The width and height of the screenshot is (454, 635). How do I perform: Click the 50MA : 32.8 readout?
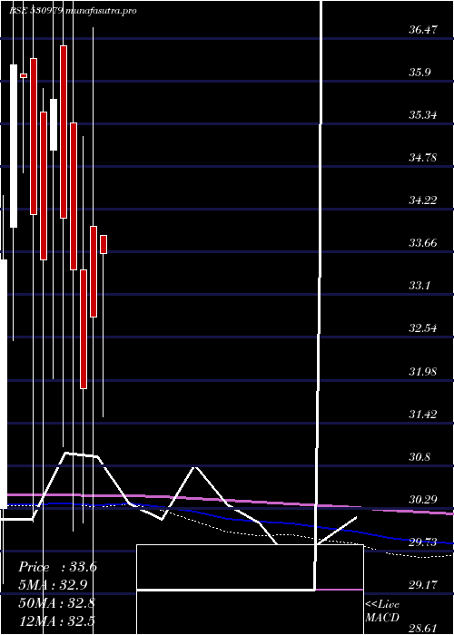(x=56, y=602)
